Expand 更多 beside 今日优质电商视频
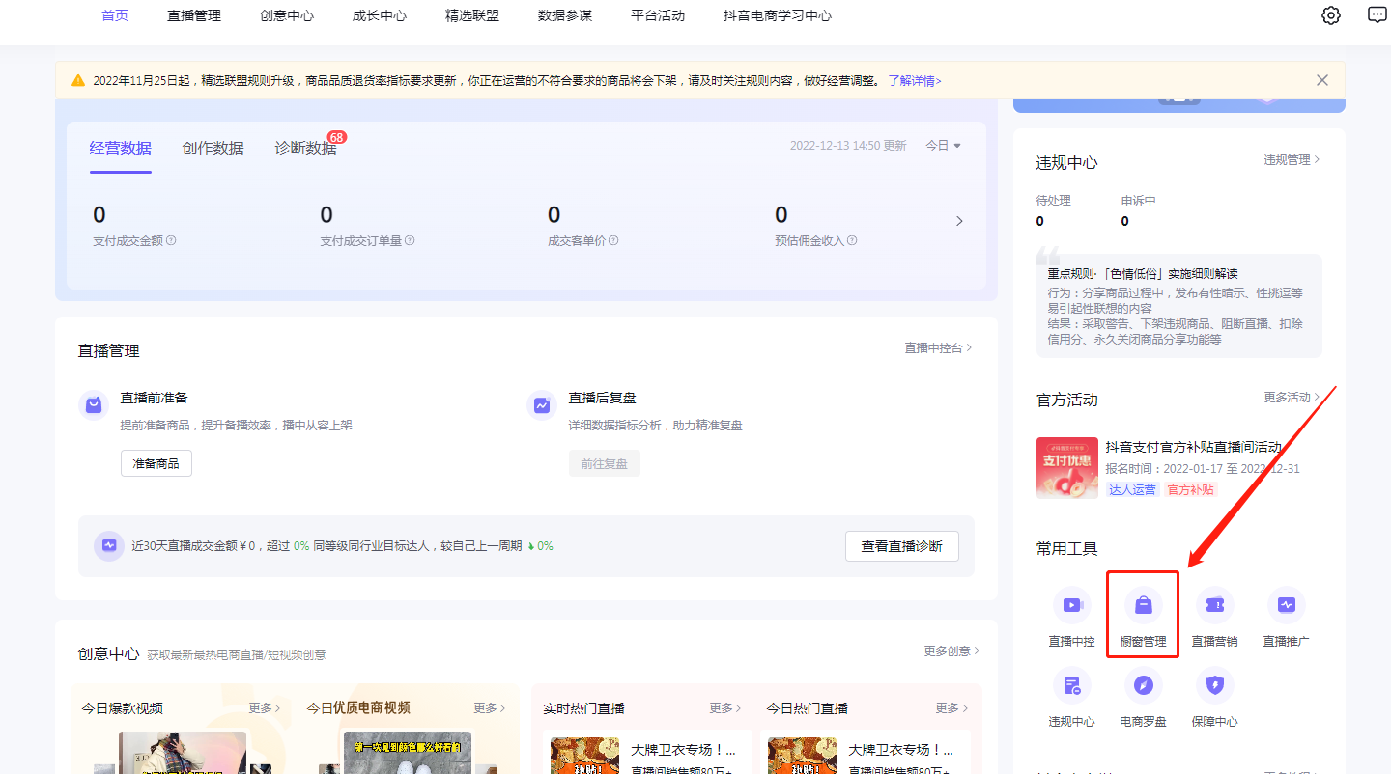 (491, 707)
